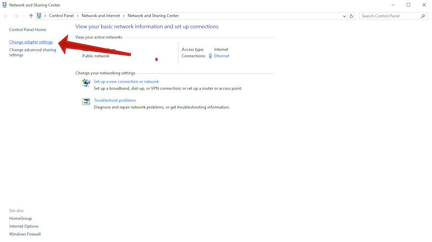432x242 pixels.
Task: Select Network and Internet breadcrumb
Action: (101, 16)
